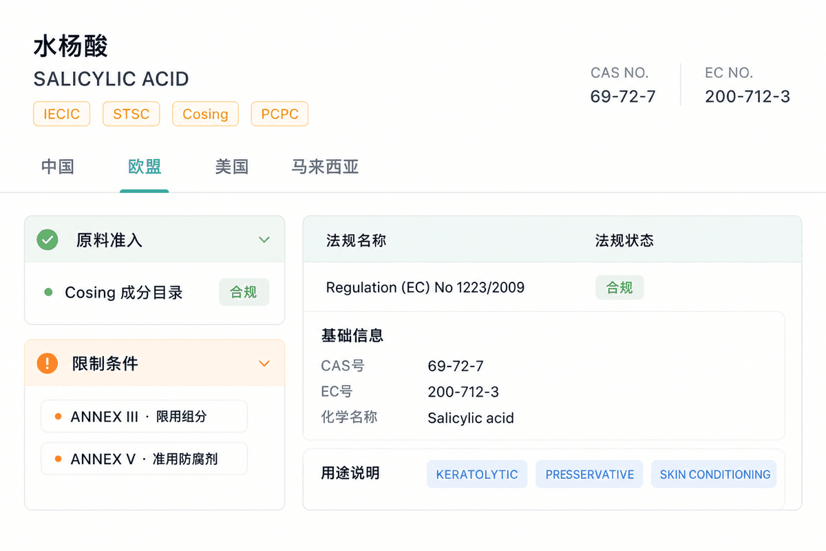Image resolution: width=826 pixels, height=551 pixels.
Task: Click the IECIC tag
Action: [62, 114]
